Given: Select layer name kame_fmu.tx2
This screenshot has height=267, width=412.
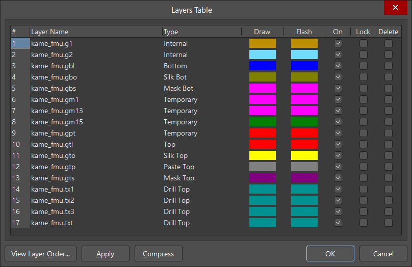Looking at the screenshot, I should pyautogui.click(x=53, y=200).
